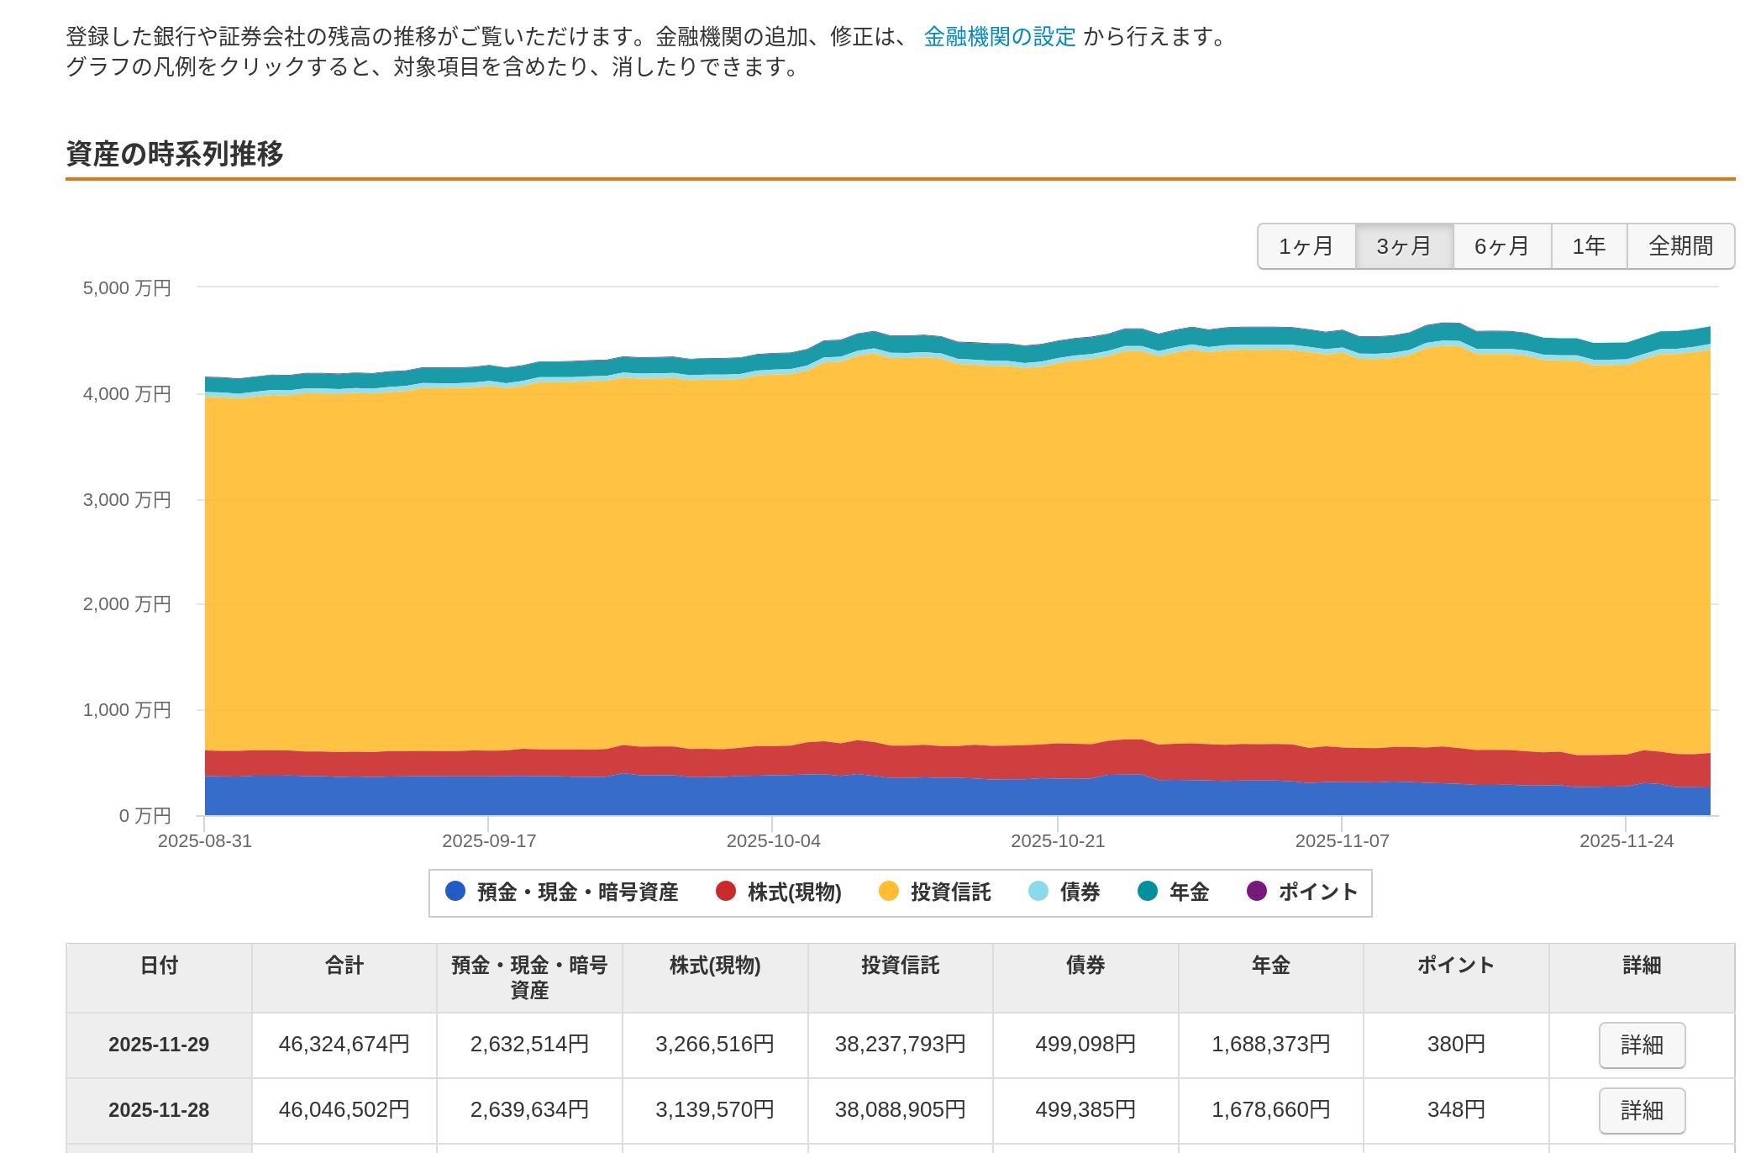Click the 2025-11-29 date cell
Image resolution: width=1745 pixels, height=1153 pixels.
click(x=159, y=1045)
